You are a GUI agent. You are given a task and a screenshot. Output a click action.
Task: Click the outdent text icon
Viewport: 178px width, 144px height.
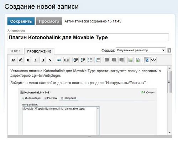[x=83, y=60]
